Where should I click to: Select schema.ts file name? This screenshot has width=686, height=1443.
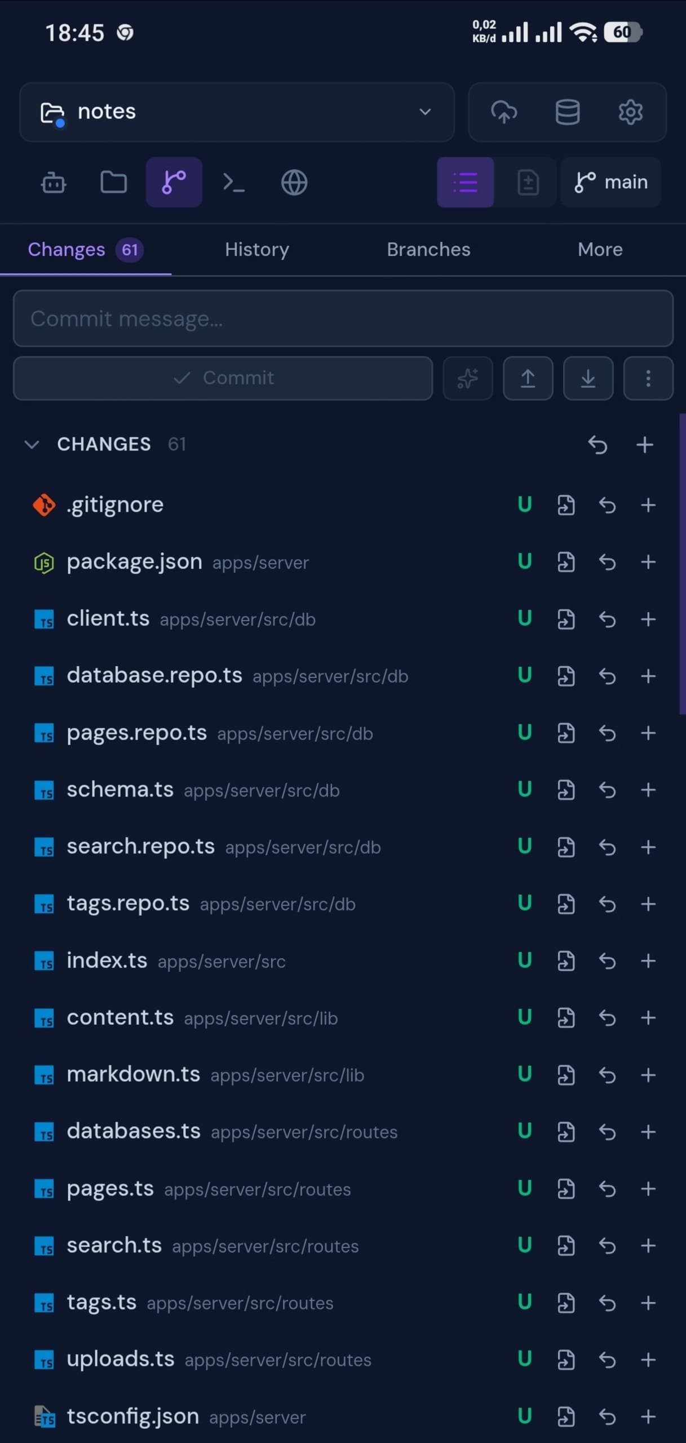pyautogui.click(x=120, y=790)
